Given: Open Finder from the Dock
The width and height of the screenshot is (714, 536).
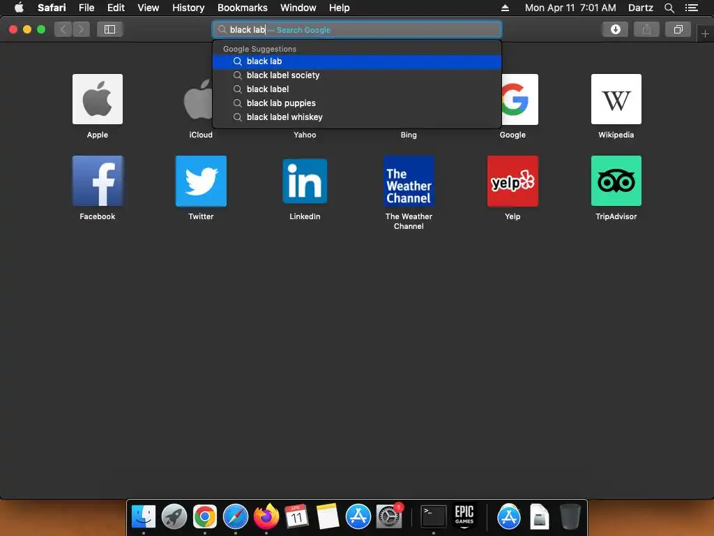Looking at the screenshot, I should coord(144,516).
